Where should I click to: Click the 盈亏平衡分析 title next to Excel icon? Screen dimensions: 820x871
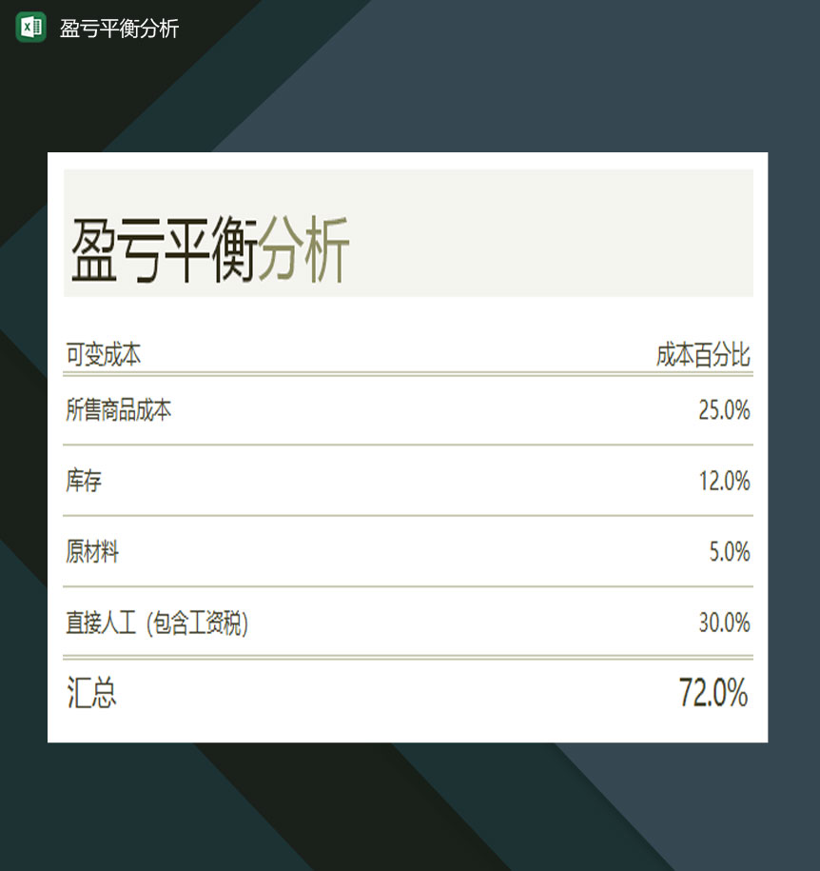(x=119, y=29)
